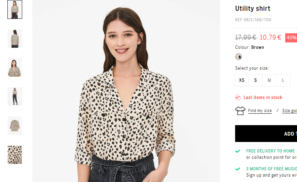View the leopard fabric detail thumbnail
This screenshot has width=297, height=182.
[15, 155]
